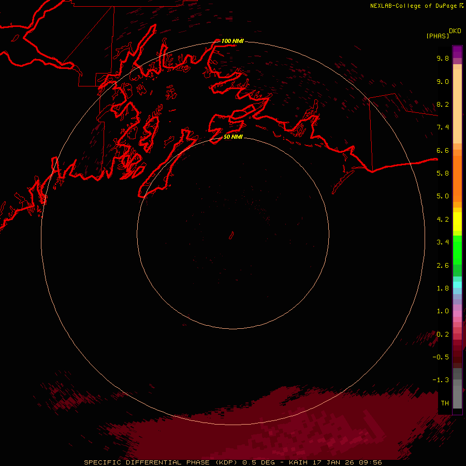Click the -1.3 color scale value
Screen dimensions: 466x466
[441, 380]
